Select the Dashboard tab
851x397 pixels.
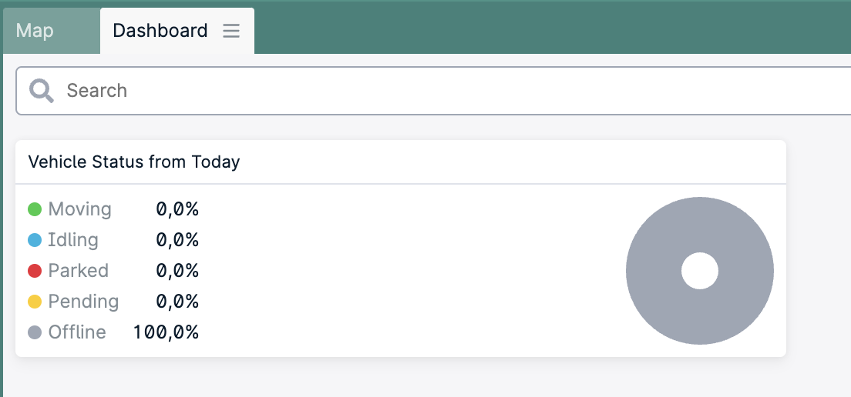[160, 31]
